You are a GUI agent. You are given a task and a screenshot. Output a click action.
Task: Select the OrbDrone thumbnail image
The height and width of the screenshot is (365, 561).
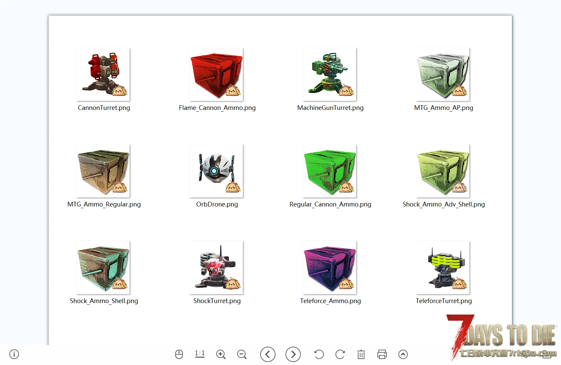217,171
